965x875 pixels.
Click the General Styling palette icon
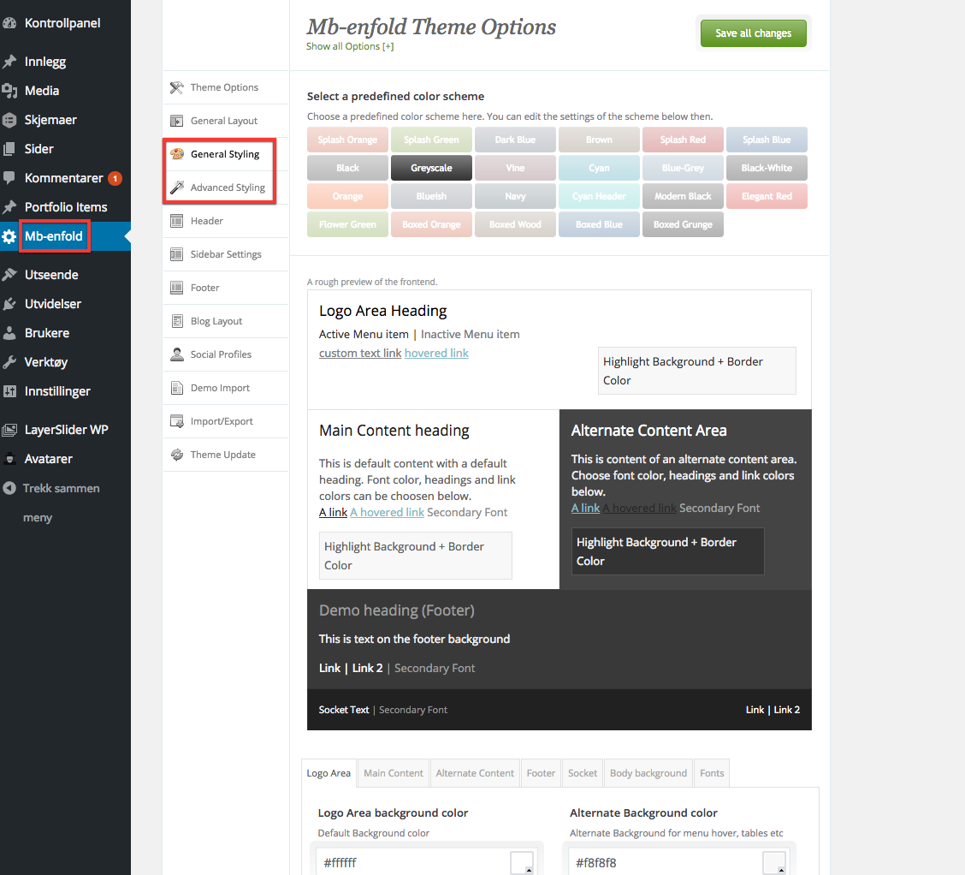click(177, 154)
